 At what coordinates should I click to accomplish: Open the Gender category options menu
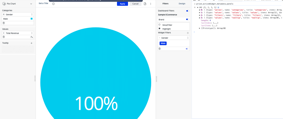pyautogui.click(x=32, y=14)
